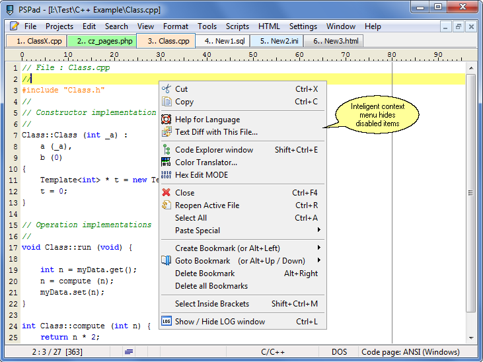Click the C/C++ syntax status bar field
Screen dimensions: 483x362
pos(273,352)
